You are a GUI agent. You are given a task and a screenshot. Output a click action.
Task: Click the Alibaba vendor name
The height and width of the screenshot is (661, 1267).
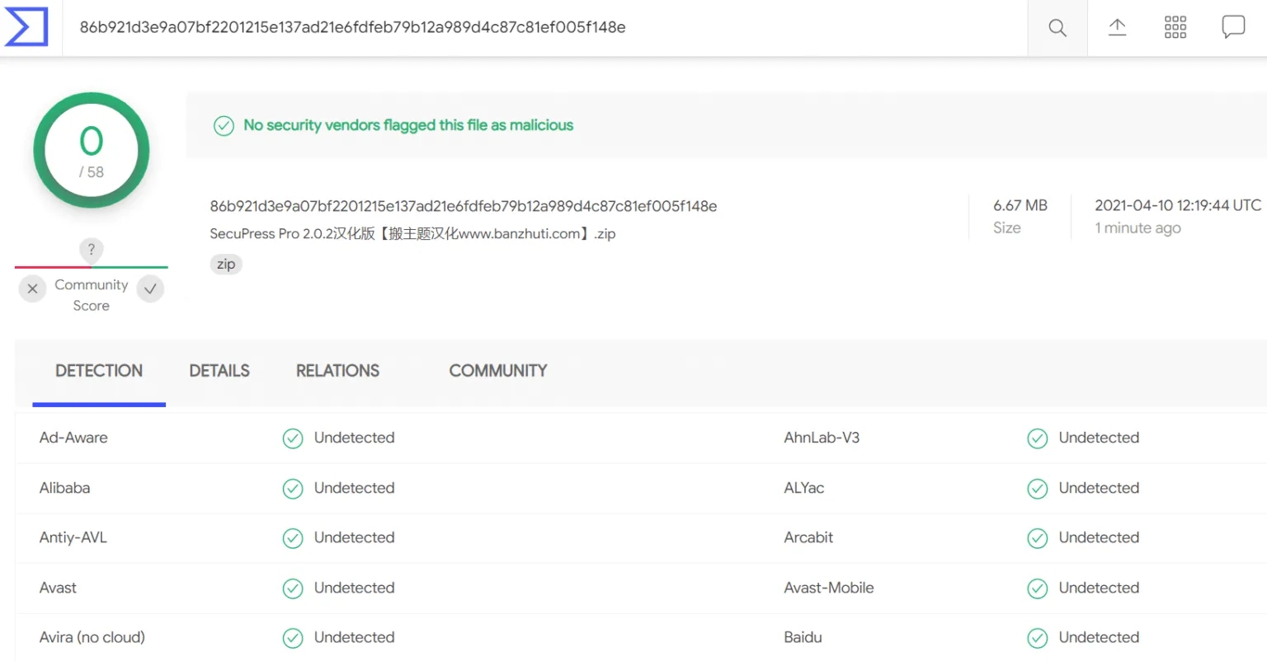tap(64, 488)
